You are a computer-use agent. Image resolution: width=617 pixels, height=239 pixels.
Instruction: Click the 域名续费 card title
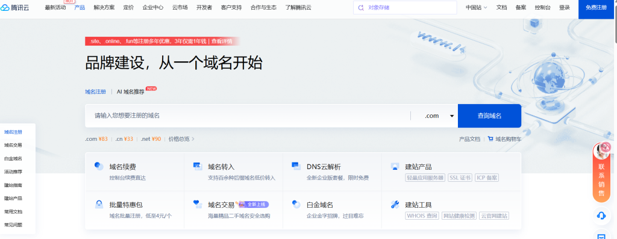coord(123,167)
